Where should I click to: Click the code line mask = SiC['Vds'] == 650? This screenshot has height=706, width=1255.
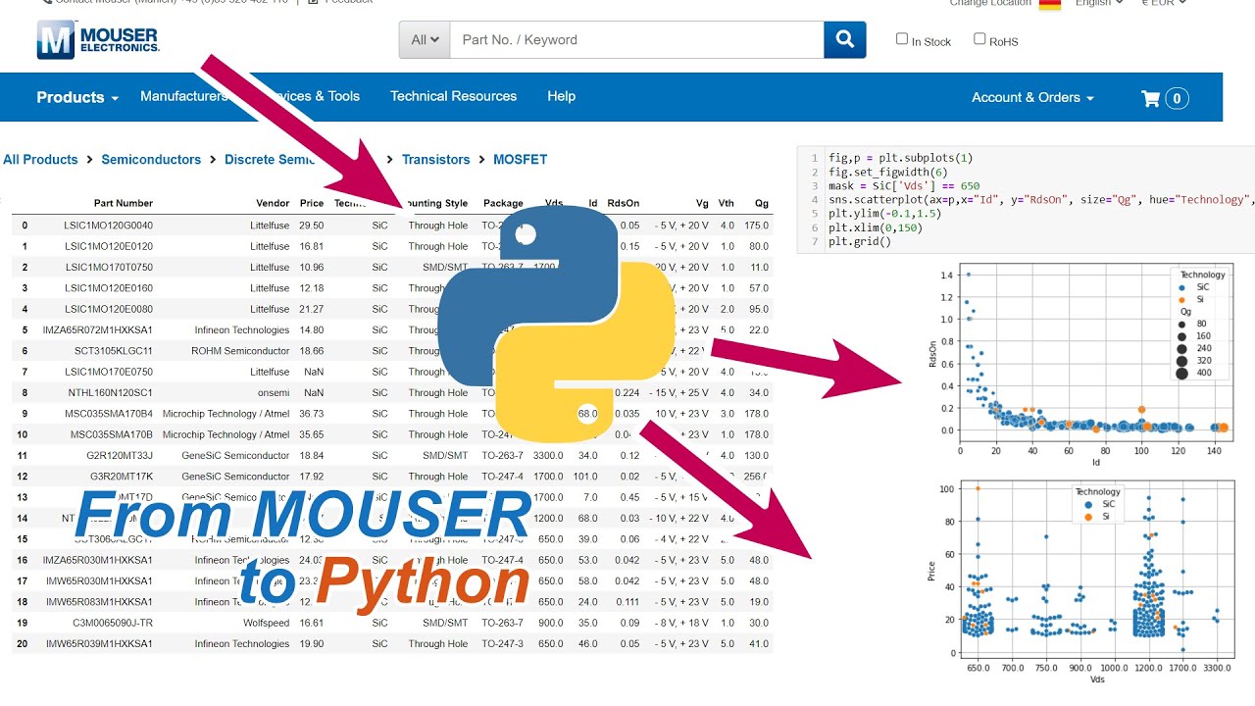[x=904, y=185]
